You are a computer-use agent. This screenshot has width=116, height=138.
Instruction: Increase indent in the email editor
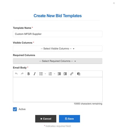pyautogui.click(x=65, y=74)
